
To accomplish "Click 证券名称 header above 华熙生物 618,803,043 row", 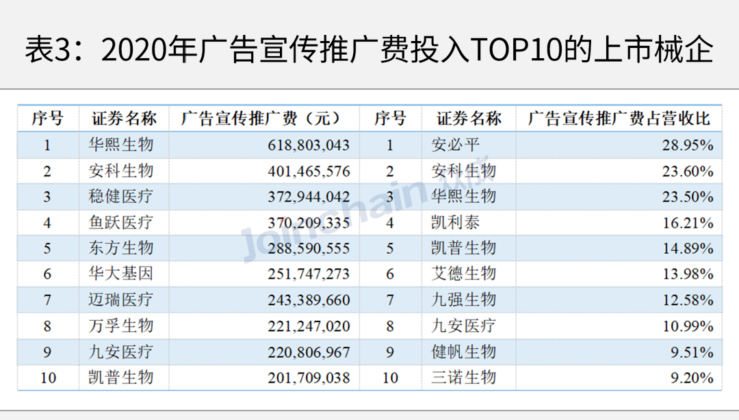I will [x=124, y=118].
